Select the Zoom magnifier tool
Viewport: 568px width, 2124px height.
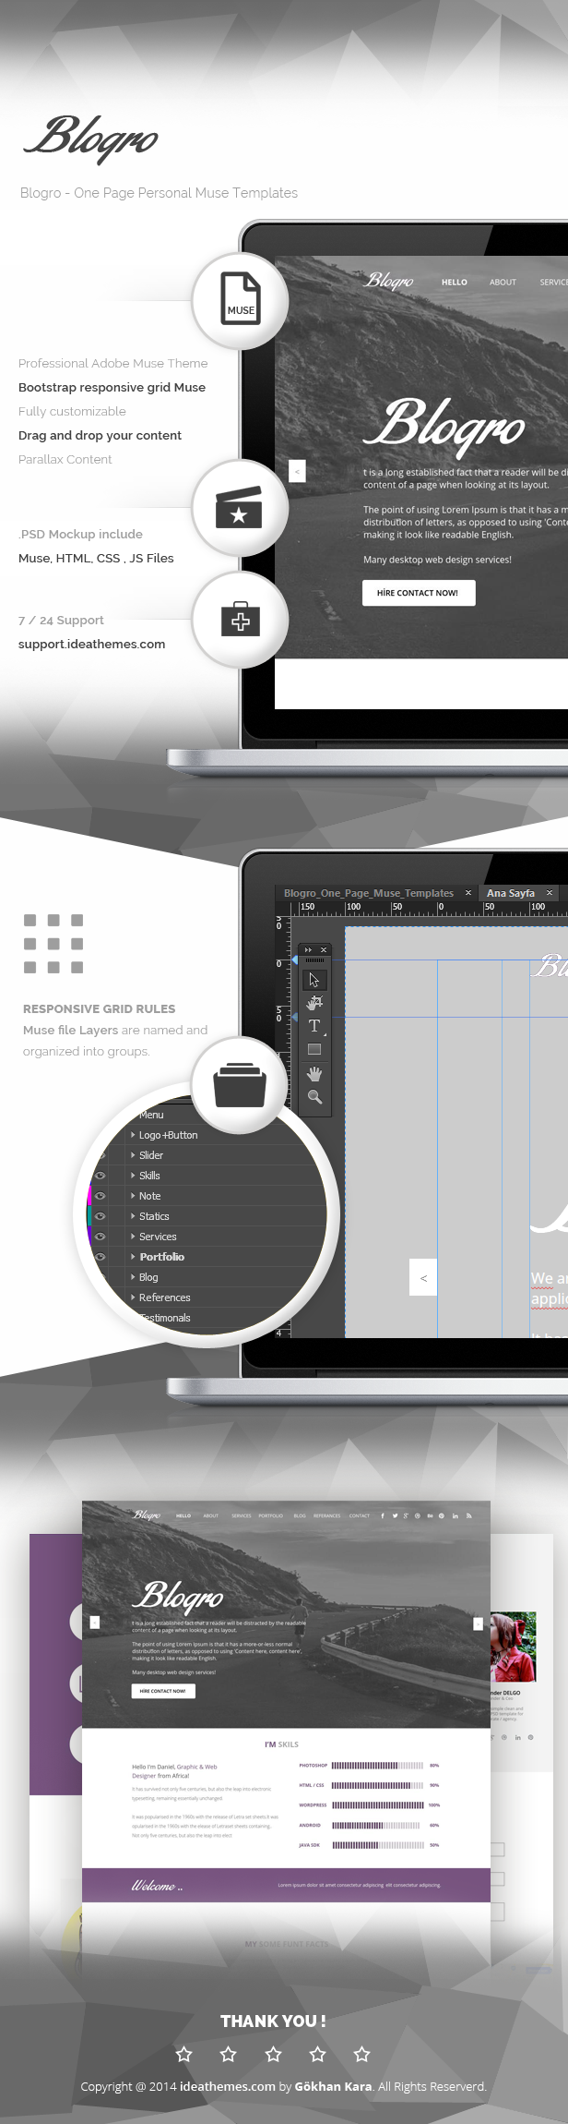point(314,1097)
